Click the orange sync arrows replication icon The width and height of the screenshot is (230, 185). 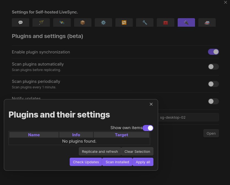[124, 22]
